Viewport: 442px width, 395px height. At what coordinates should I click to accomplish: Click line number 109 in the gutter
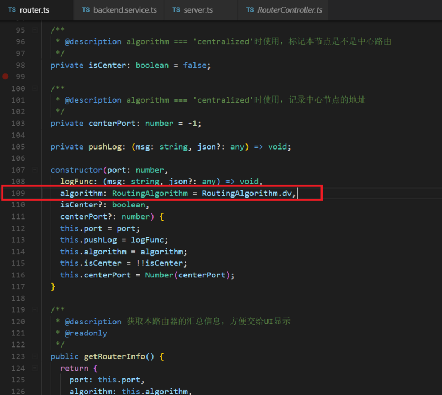click(18, 193)
